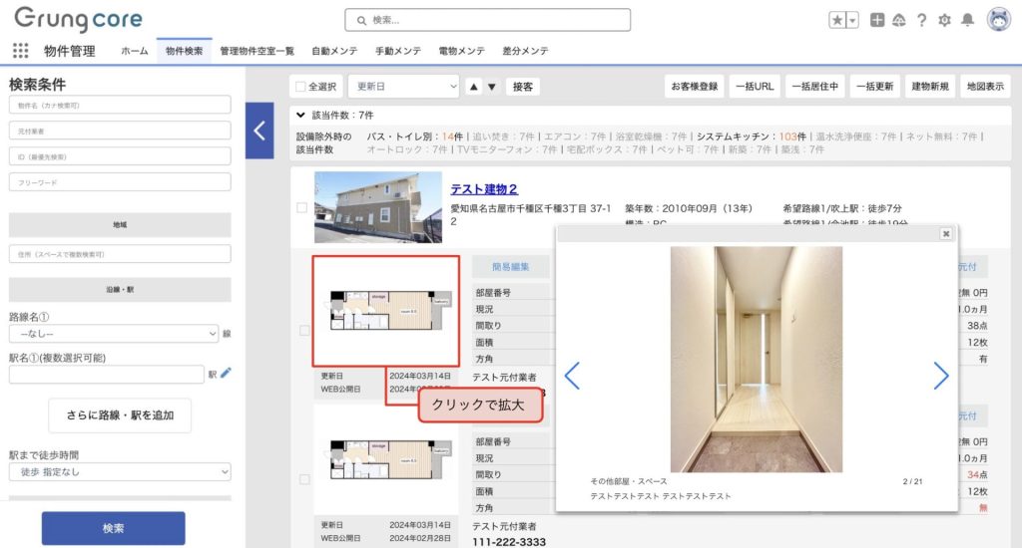This screenshot has height=548, width=1022.
Task: Open the setup gear icon
Action: 944,20
